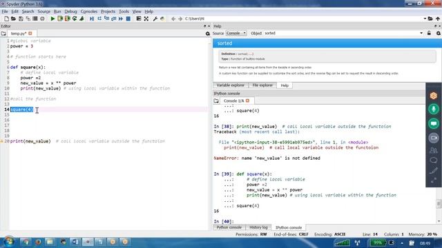442x248 pixels.
Task: Open the Windows Start button
Action: [8, 242]
